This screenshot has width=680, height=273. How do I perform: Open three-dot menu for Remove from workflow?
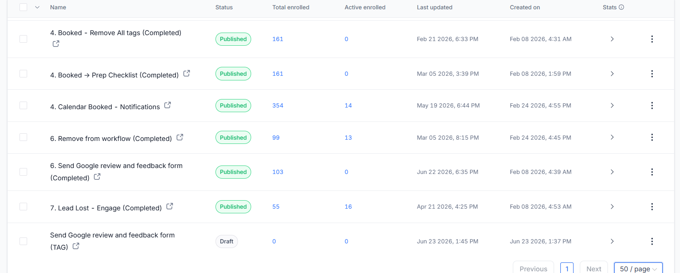click(652, 137)
